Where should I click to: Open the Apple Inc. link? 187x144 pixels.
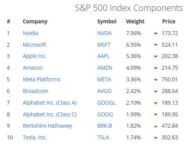point(35,56)
